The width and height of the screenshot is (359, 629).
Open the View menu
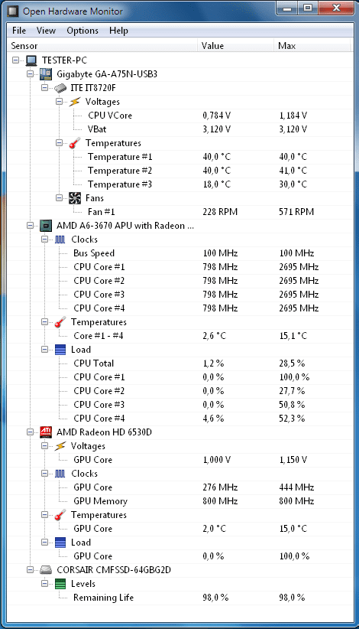point(46,31)
